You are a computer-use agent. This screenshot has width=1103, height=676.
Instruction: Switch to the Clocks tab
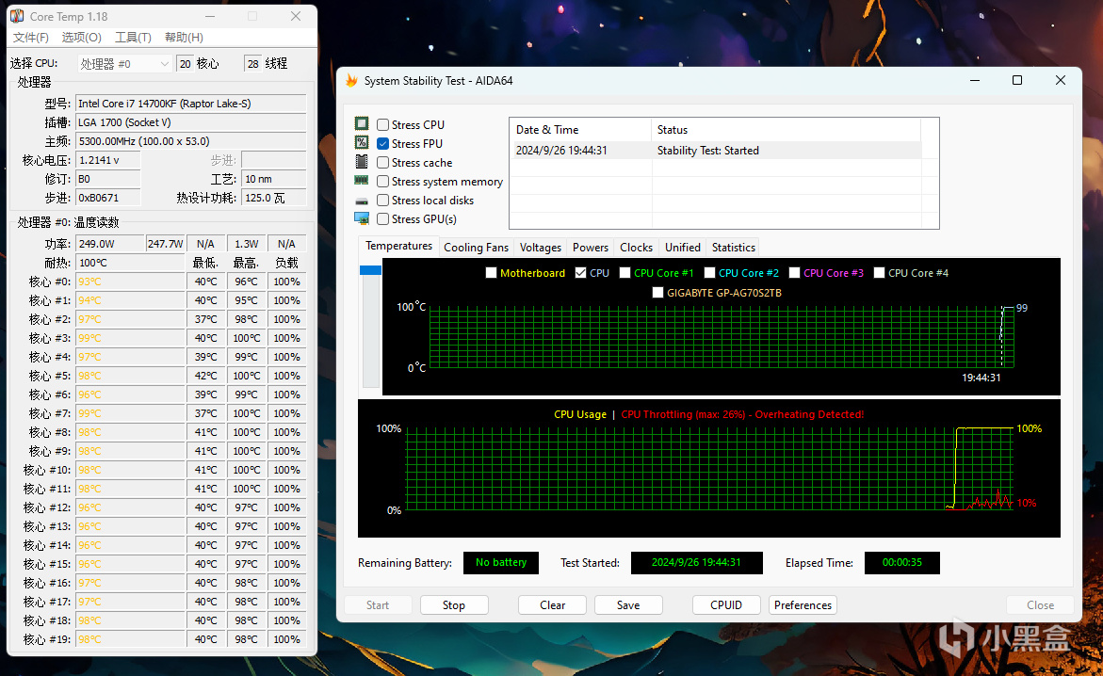coord(636,248)
